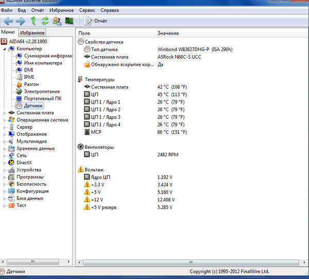
Task: Expand the Отображение tree node
Action: pyautogui.click(x=4, y=134)
